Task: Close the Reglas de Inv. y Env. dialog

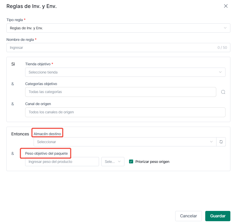Action: [226, 6]
